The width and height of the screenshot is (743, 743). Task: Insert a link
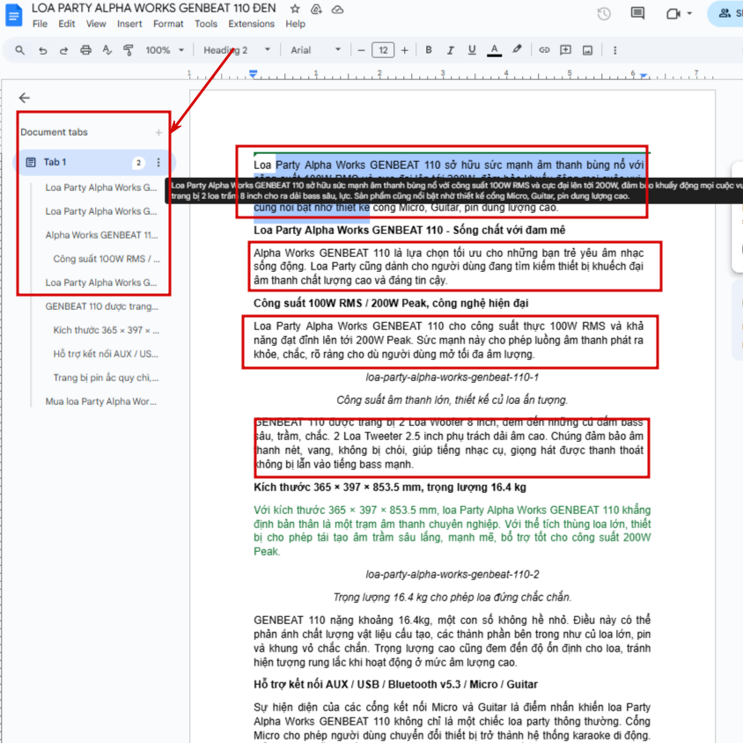pos(544,50)
